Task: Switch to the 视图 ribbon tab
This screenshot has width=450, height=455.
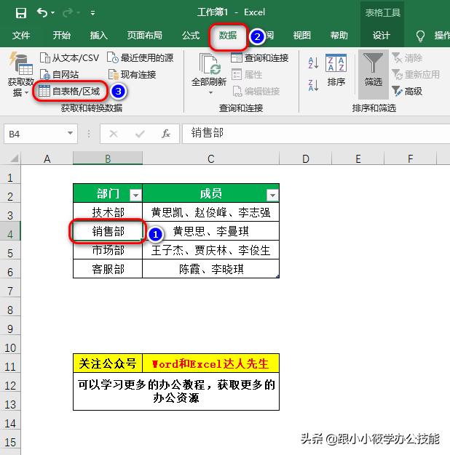Action: coord(302,36)
